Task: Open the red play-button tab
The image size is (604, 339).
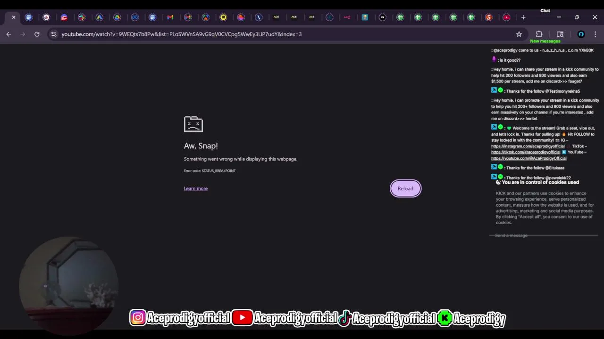Action: (506, 17)
